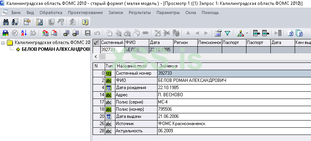Open the pencil edit form icon

27,22
